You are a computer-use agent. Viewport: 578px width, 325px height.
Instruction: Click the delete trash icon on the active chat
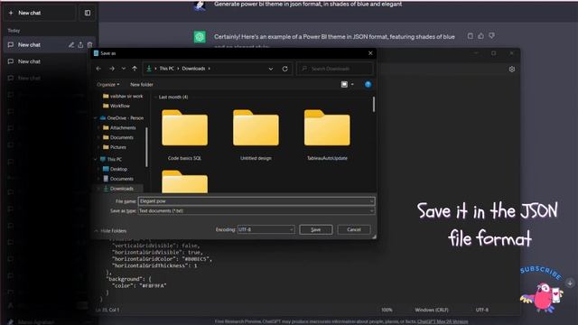pos(89,45)
